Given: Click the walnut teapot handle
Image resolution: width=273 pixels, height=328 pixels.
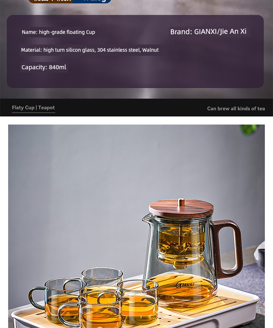Looking at the screenshot, I should click(x=227, y=249).
